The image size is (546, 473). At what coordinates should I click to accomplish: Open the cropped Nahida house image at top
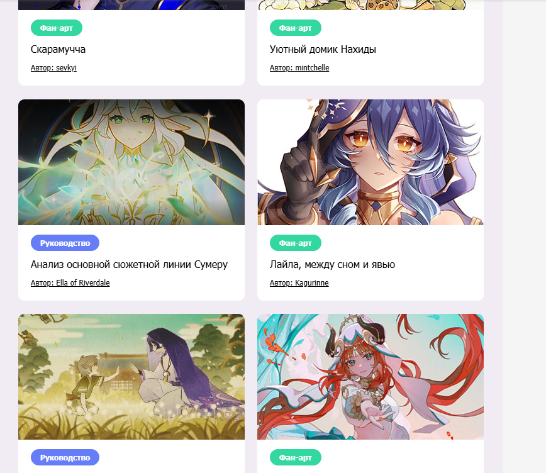(x=370, y=5)
